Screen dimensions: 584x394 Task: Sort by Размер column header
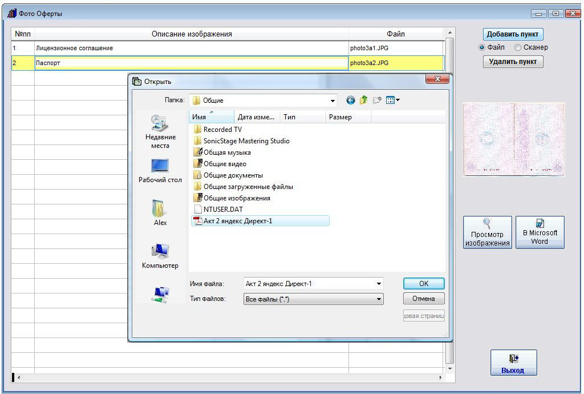(x=348, y=116)
